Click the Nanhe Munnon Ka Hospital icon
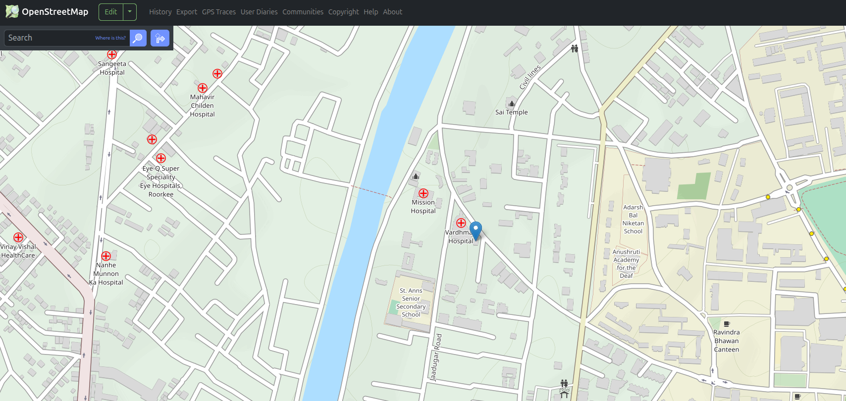846x401 pixels. [106, 256]
